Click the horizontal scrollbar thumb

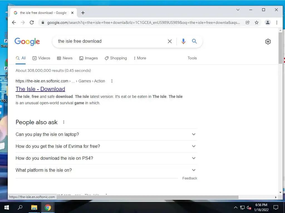point(148,197)
